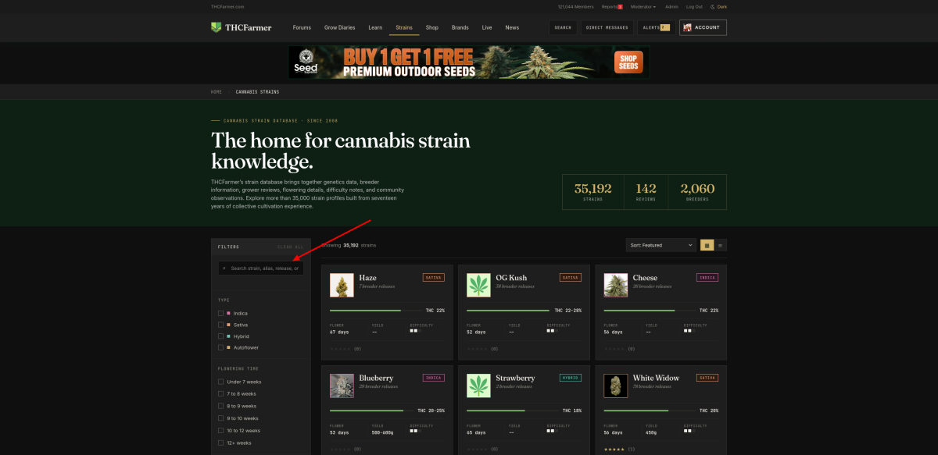The height and width of the screenshot is (455, 938).
Task: Check the 7 to 8 weeks filter
Action: coord(220,394)
